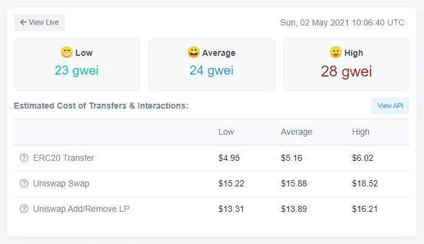The width and height of the screenshot is (424, 244).
Task: Click the Uniswap Swap help icon
Action: tap(24, 183)
